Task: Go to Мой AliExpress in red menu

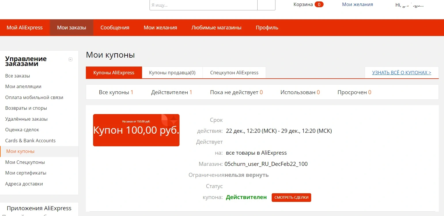Action: pyautogui.click(x=25, y=28)
